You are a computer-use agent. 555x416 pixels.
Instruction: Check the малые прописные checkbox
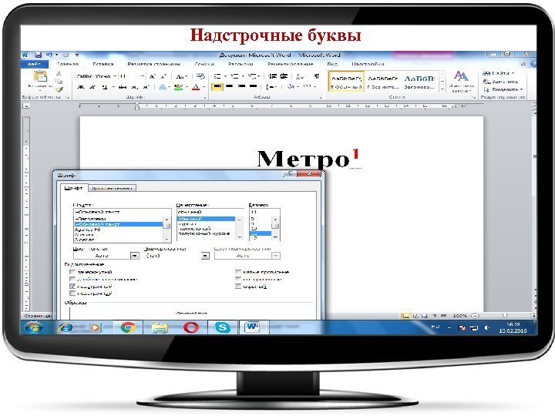click(x=238, y=272)
